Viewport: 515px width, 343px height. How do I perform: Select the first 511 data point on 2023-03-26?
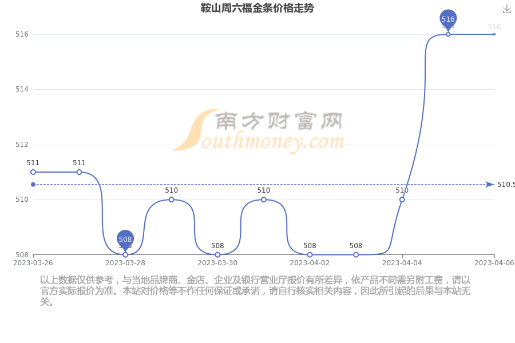(x=33, y=172)
